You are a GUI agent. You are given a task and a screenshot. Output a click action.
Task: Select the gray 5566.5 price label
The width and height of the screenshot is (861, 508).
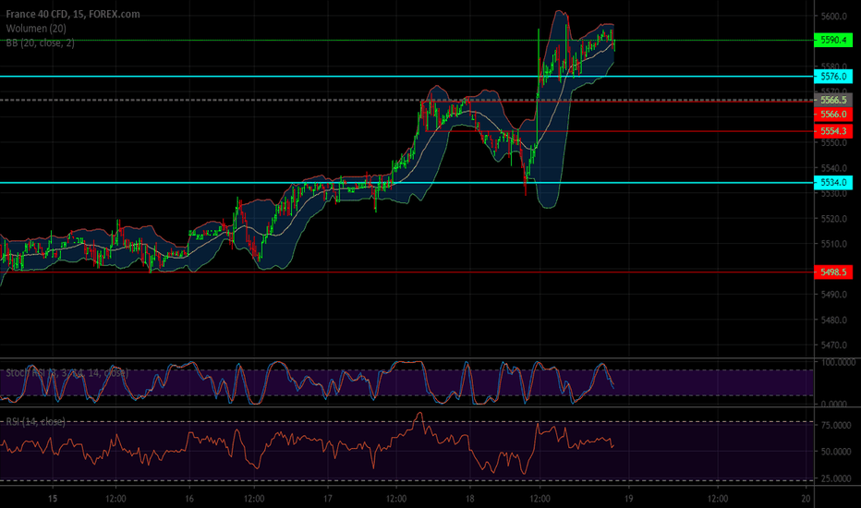[x=833, y=100]
